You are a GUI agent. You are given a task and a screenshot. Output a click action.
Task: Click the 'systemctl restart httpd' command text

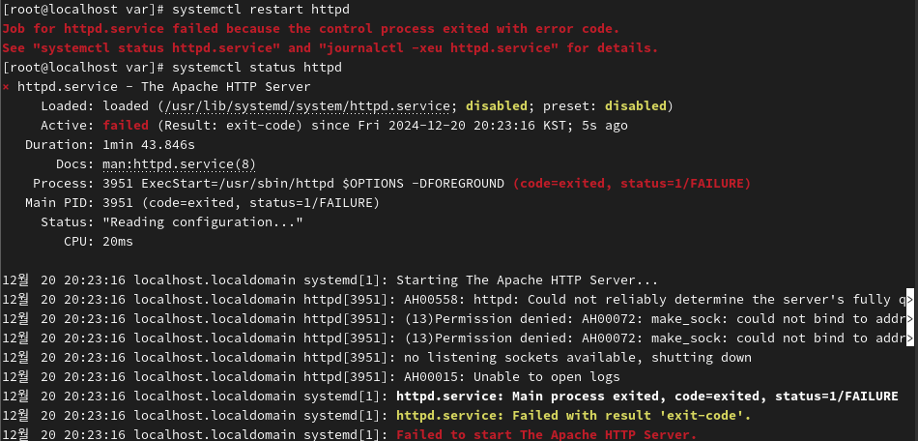point(262,10)
